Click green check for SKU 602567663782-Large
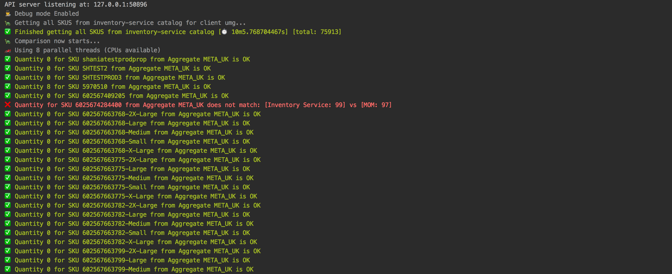 (8, 214)
